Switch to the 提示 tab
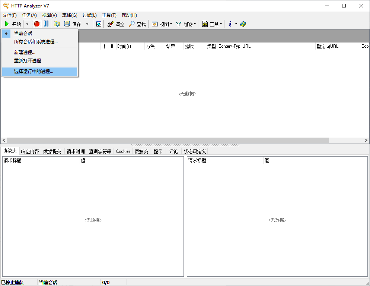The image size is (370, 286). (x=158, y=151)
